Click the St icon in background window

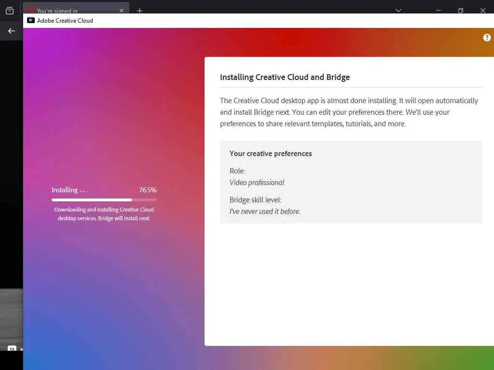click(x=12, y=349)
